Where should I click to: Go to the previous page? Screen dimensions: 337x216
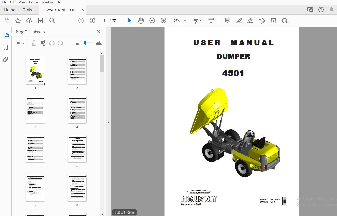(x=81, y=21)
